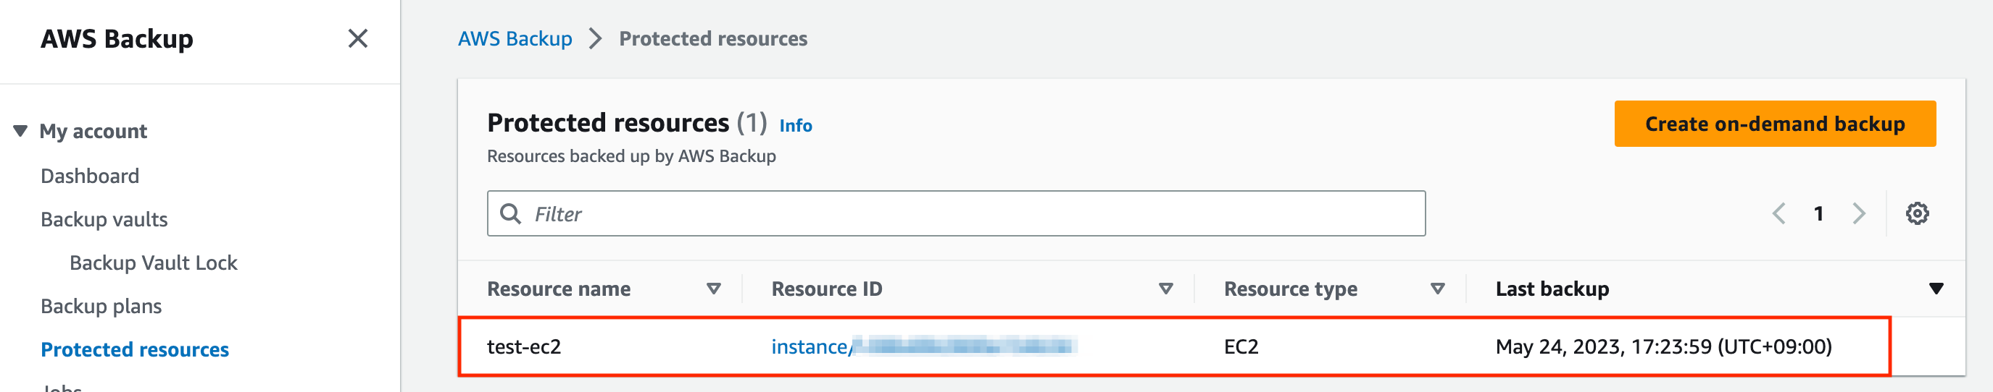Click the search magnifier icon
Viewport: 1993px width, 392px height.
[x=511, y=214]
